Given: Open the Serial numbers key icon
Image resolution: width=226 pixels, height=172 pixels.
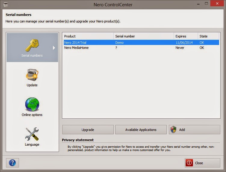Looking at the screenshot, I should click(32, 45).
